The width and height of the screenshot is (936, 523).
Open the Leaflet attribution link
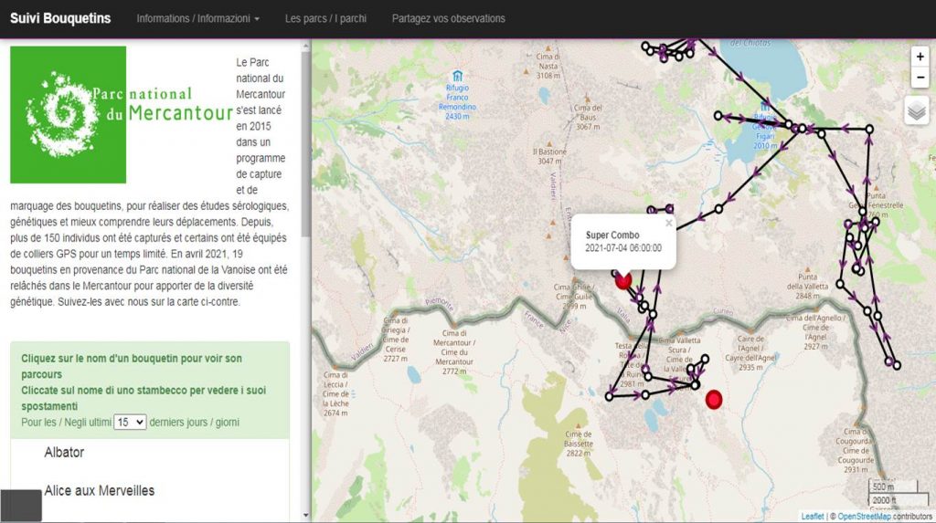click(x=812, y=517)
